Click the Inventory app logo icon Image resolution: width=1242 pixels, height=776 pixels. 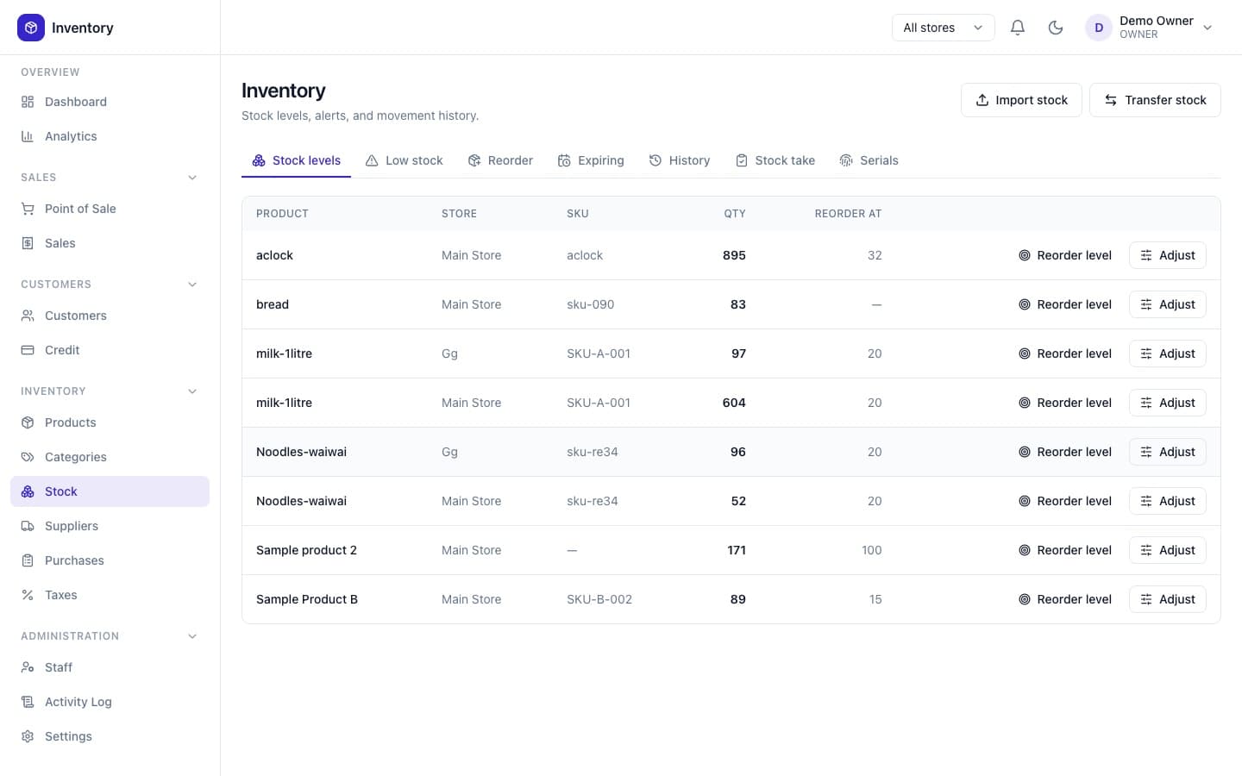click(x=31, y=28)
